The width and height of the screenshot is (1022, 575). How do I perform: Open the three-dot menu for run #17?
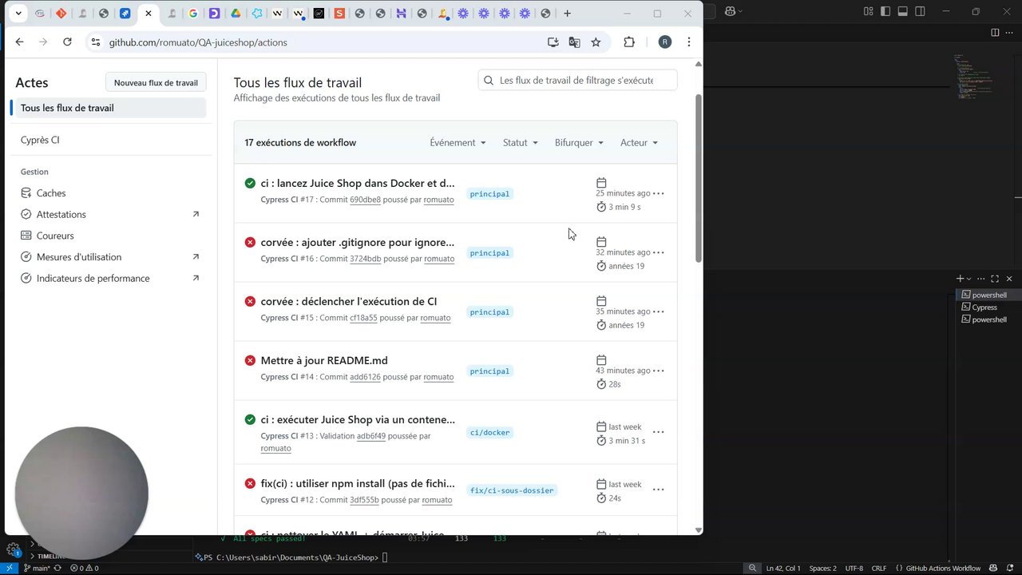click(x=659, y=193)
